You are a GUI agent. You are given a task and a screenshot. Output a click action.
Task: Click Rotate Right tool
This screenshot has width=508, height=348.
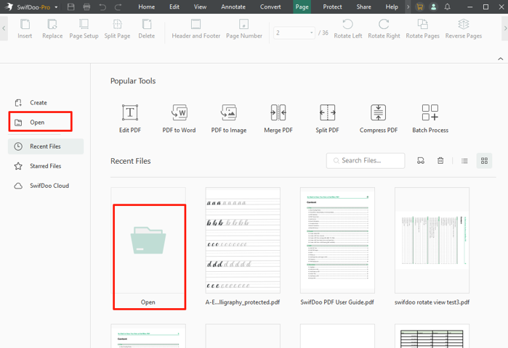coord(384,29)
